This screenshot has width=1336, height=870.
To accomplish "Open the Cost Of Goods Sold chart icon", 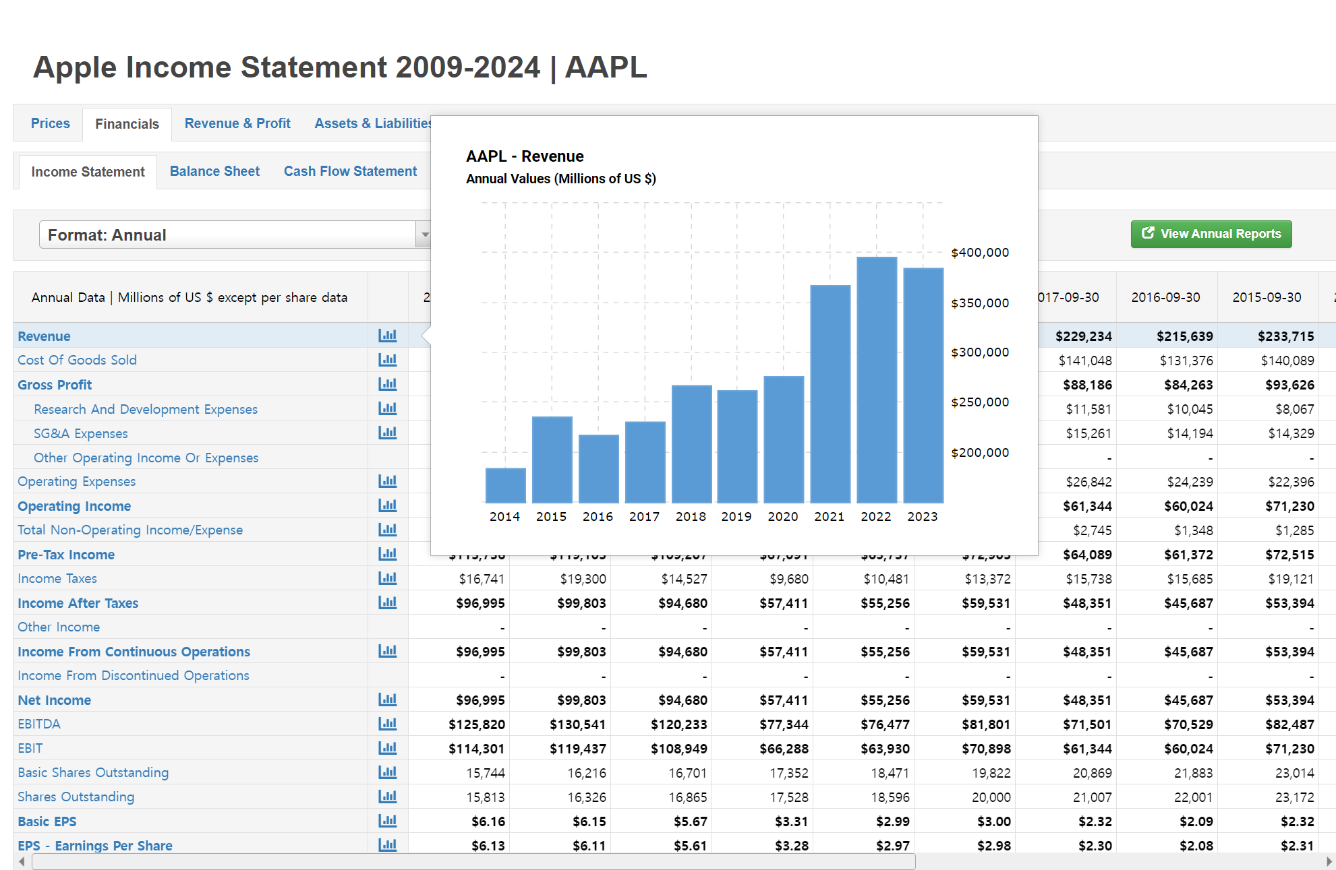I will (x=387, y=360).
